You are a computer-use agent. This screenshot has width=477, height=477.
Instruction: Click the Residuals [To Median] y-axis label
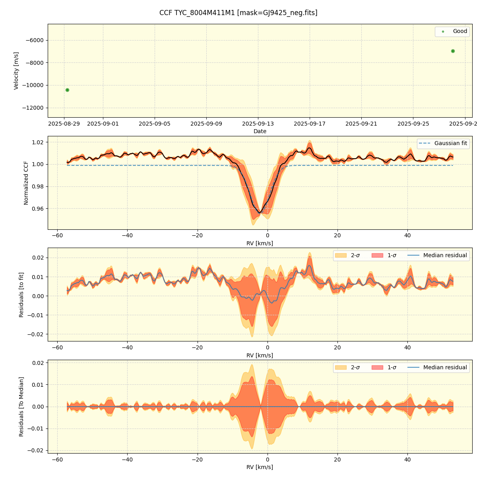tap(21, 407)
